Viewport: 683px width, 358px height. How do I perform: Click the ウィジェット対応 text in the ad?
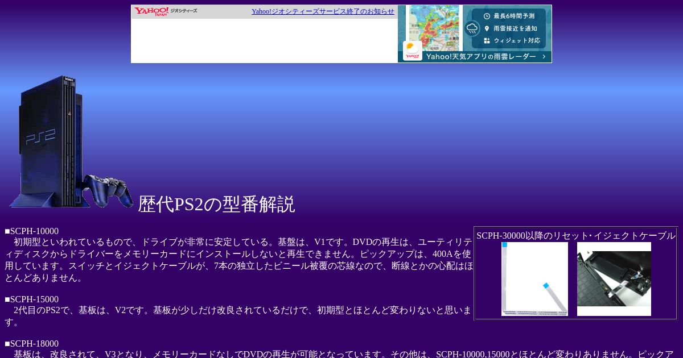(517, 41)
